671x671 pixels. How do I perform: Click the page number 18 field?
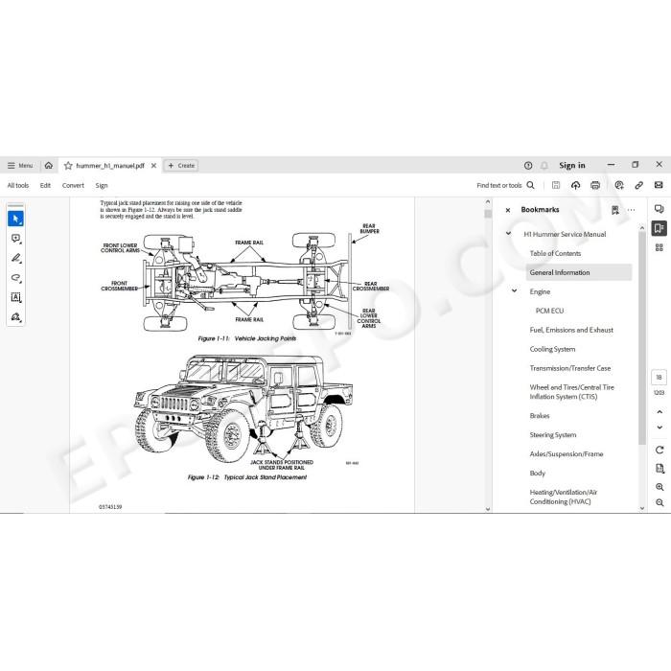click(x=659, y=378)
